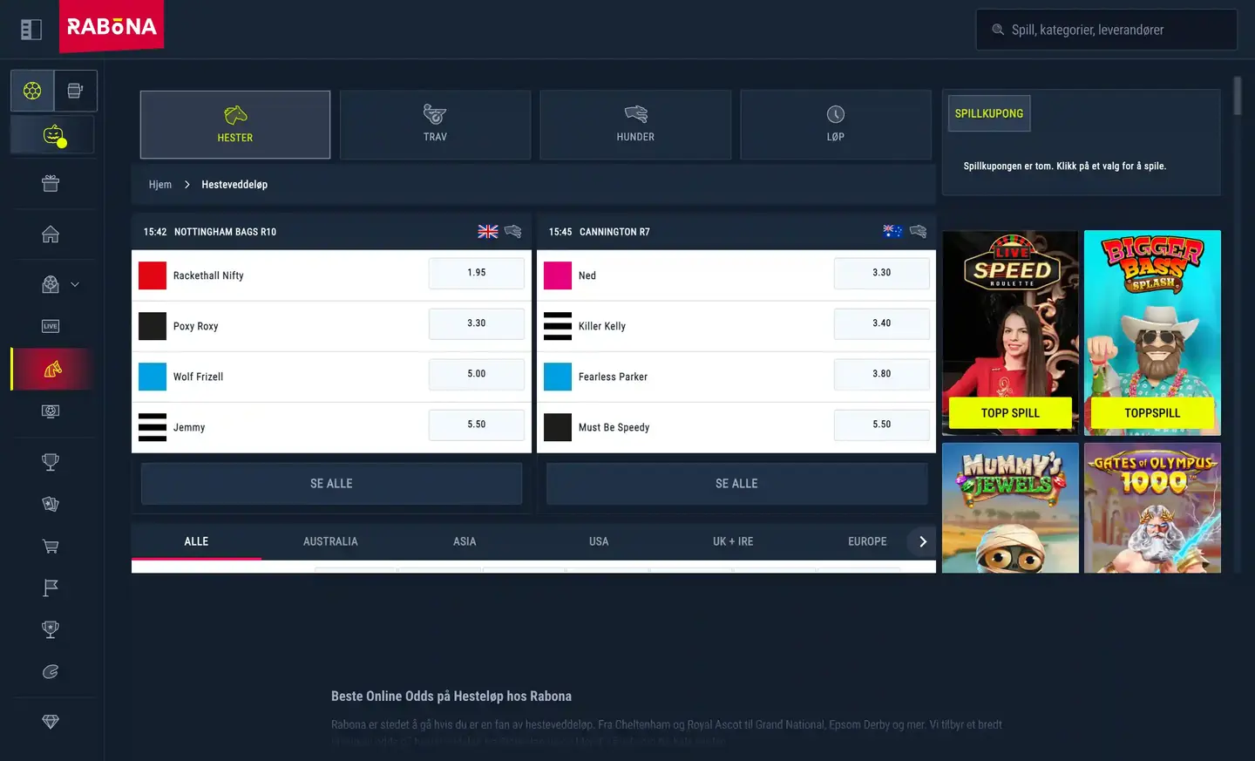Switch to casino mode with slot machine icon

coord(76,91)
